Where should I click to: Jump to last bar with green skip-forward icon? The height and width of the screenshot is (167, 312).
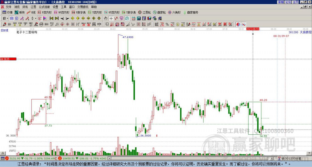tap(57, 19)
